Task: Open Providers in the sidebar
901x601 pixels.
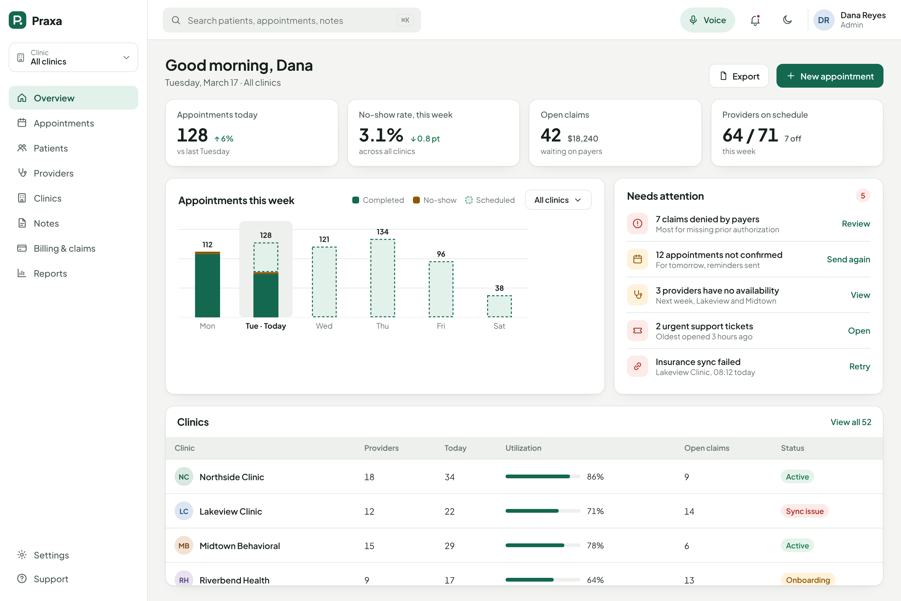Action: 74,173
